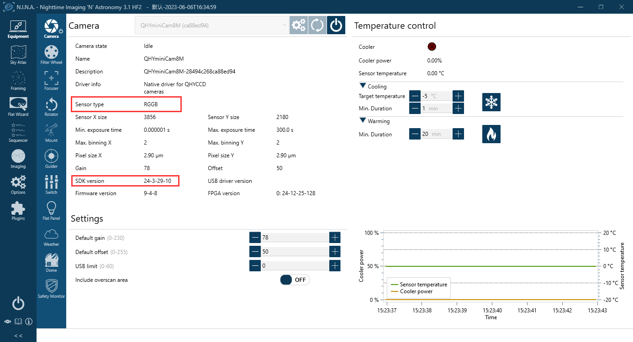This screenshot has width=633, height=342.
Task: Decrease Default gain with minus
Action: (x=255, y=238)
